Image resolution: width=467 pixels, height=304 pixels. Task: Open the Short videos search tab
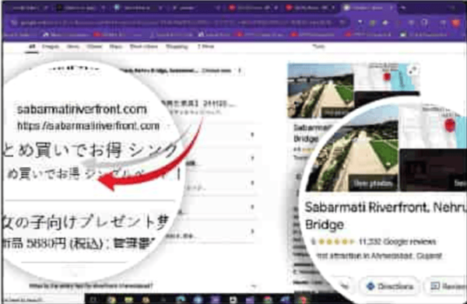(x=143, y=47)
